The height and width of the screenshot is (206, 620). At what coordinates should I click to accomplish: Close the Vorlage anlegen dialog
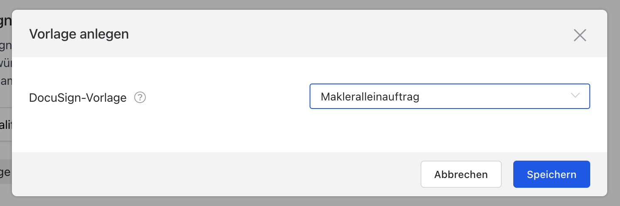click(580, 35)
